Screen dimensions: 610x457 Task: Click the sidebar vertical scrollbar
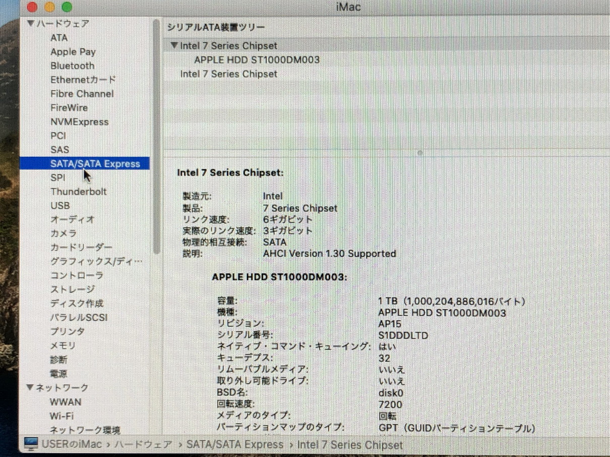(x=157, y=136)
